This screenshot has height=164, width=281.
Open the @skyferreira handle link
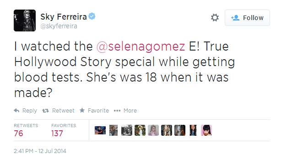pos(59,26)
